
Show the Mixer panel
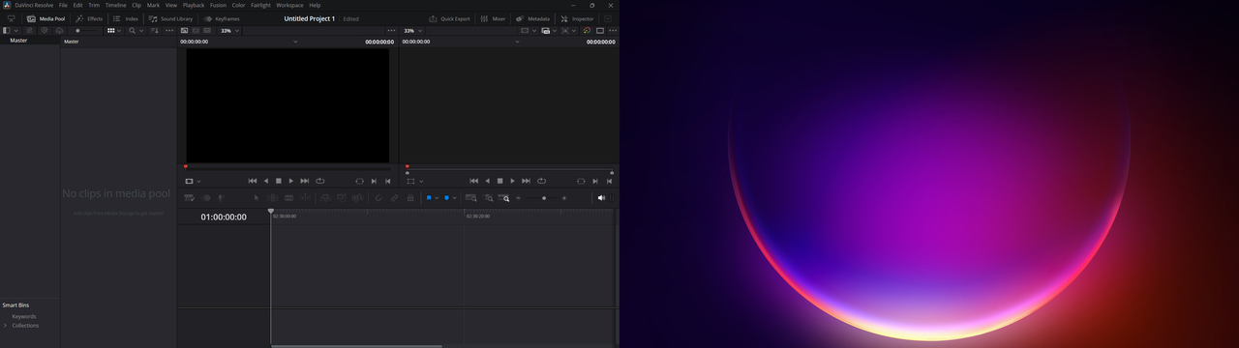[493, 18]
